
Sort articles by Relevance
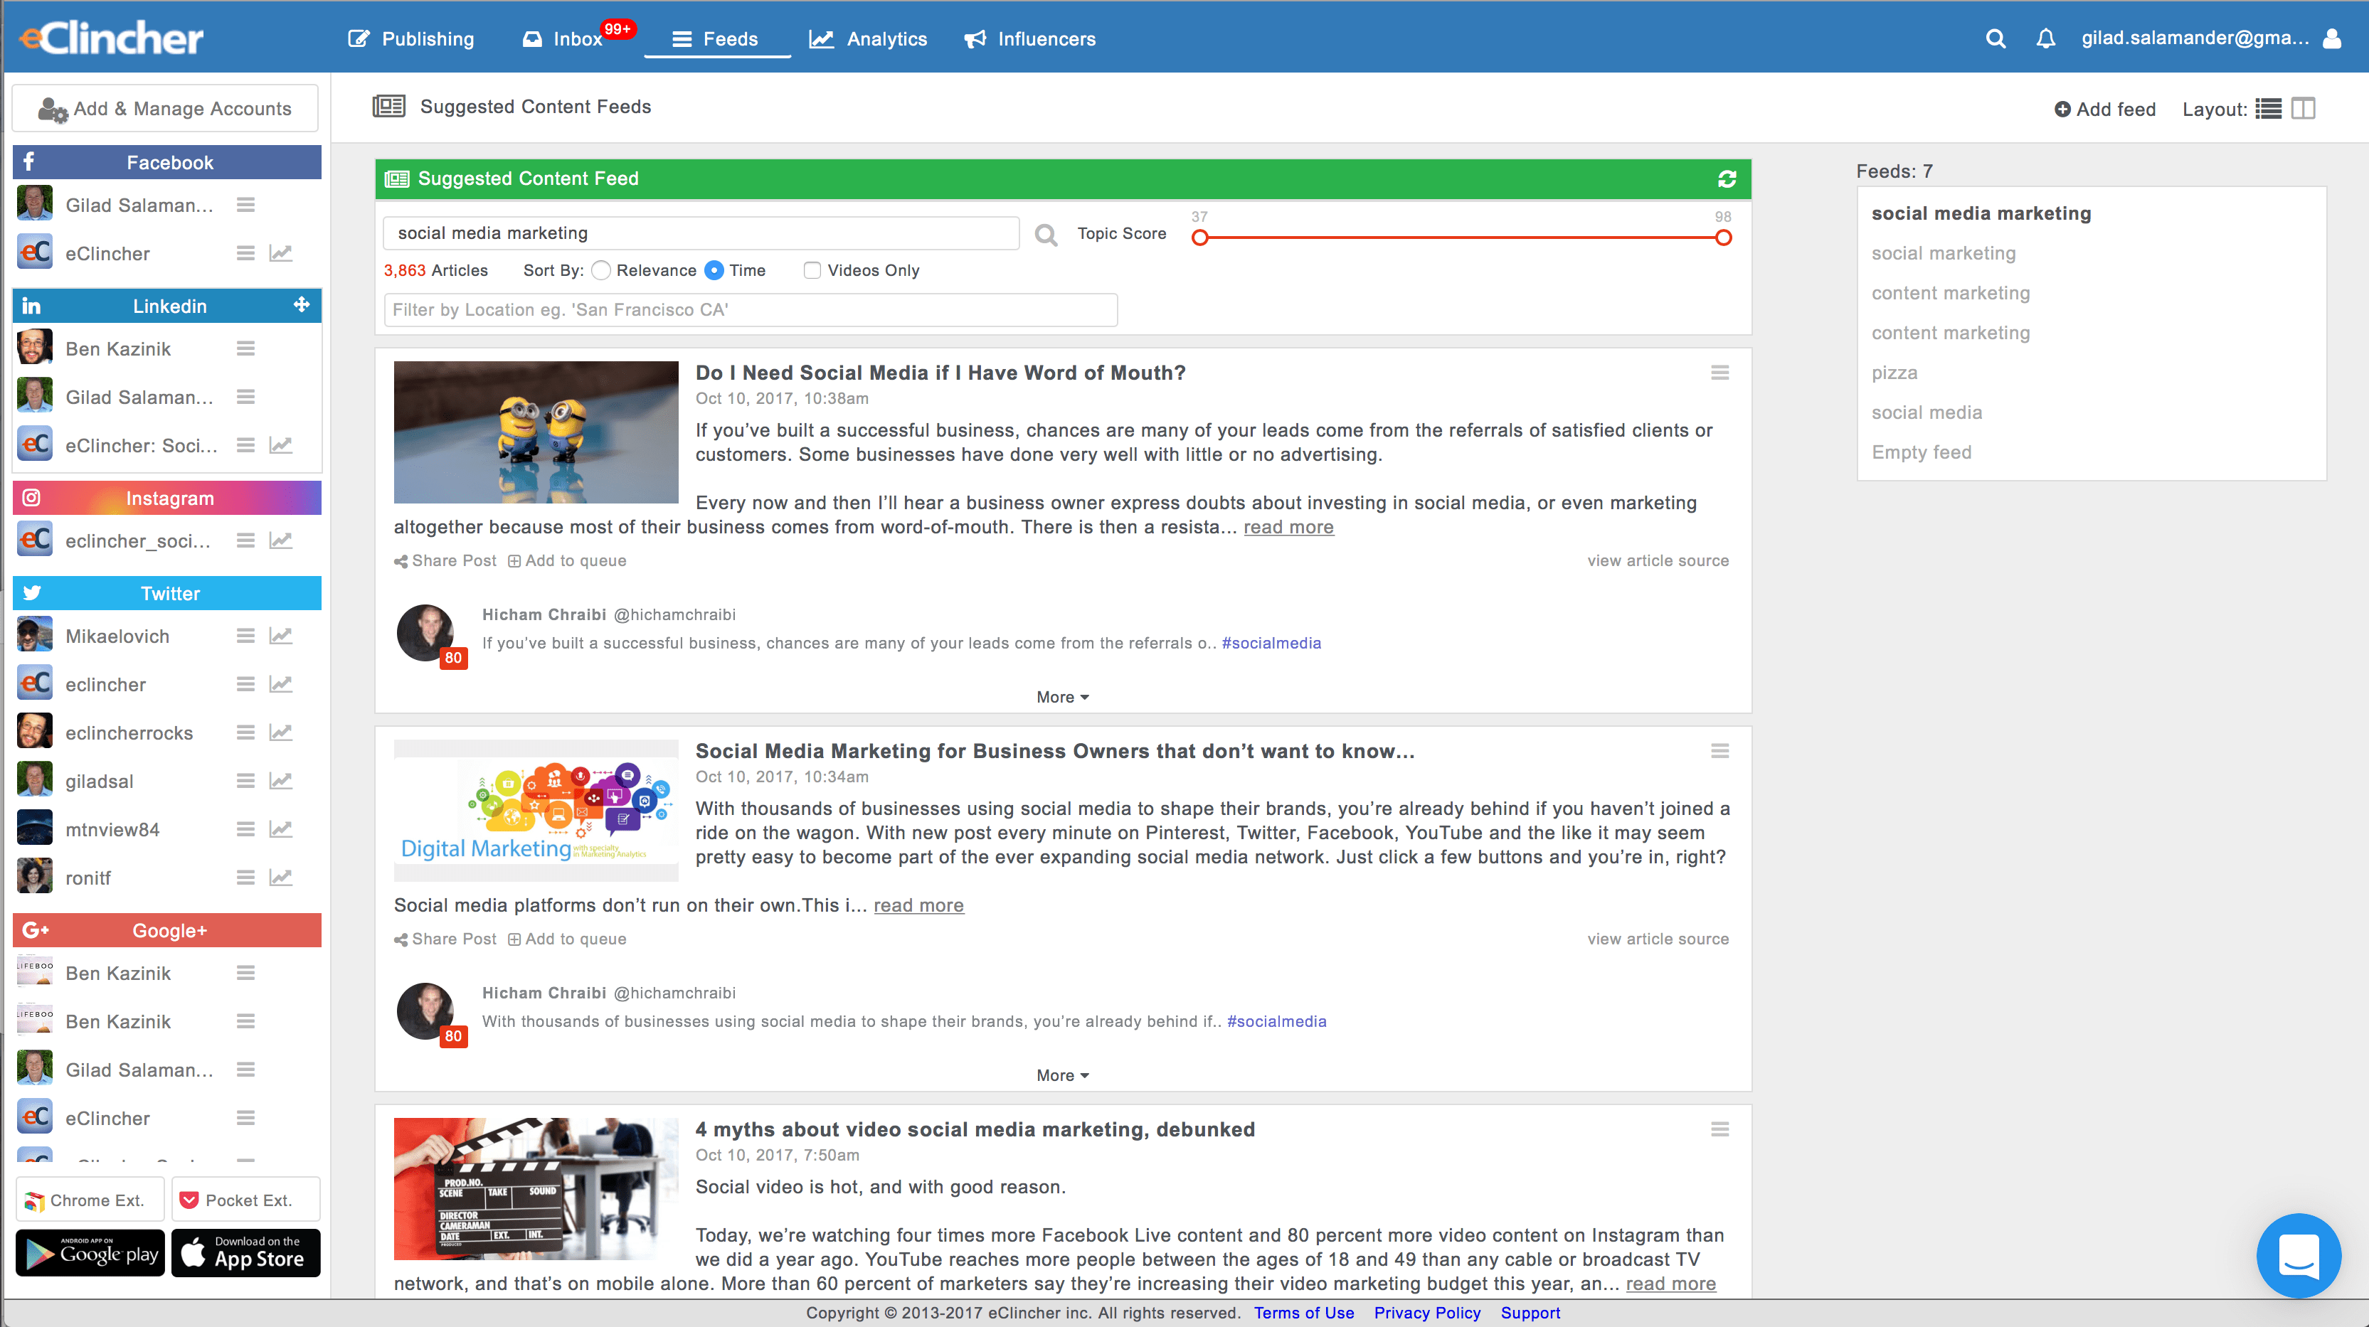coord(601,270)
